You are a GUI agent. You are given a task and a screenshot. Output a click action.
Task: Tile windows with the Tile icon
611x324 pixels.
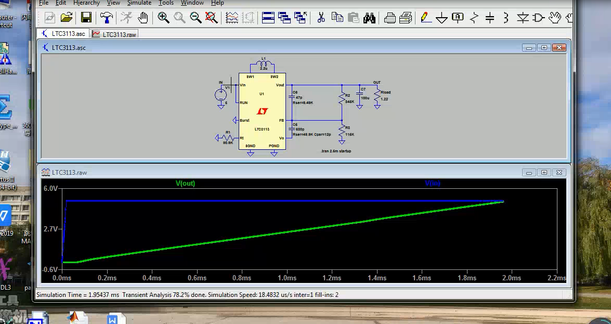268,18
